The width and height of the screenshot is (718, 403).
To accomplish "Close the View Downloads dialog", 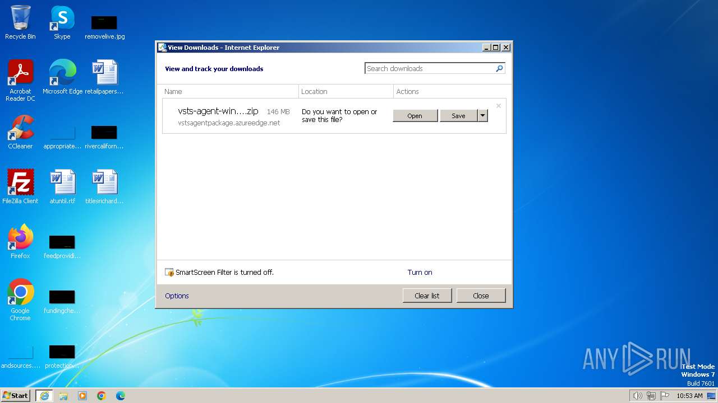I will 481,296.
